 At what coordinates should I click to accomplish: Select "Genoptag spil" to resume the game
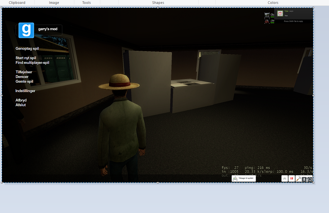[x=27, y=49]
